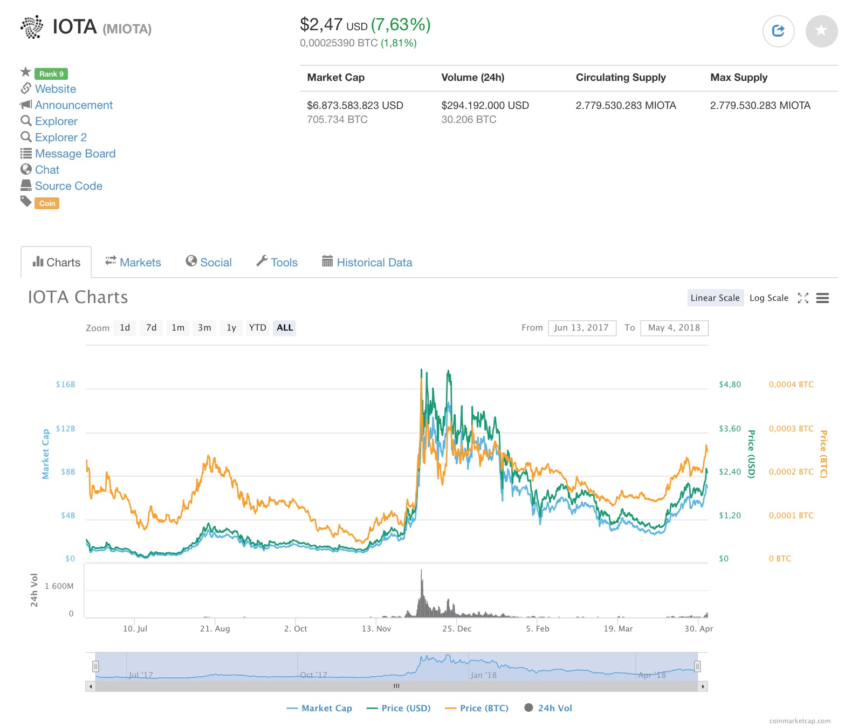The image size is (865, 728).
Task: Open the Markets tab
Action: coord(133,263)
